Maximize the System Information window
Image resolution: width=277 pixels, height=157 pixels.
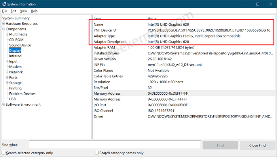258,4
